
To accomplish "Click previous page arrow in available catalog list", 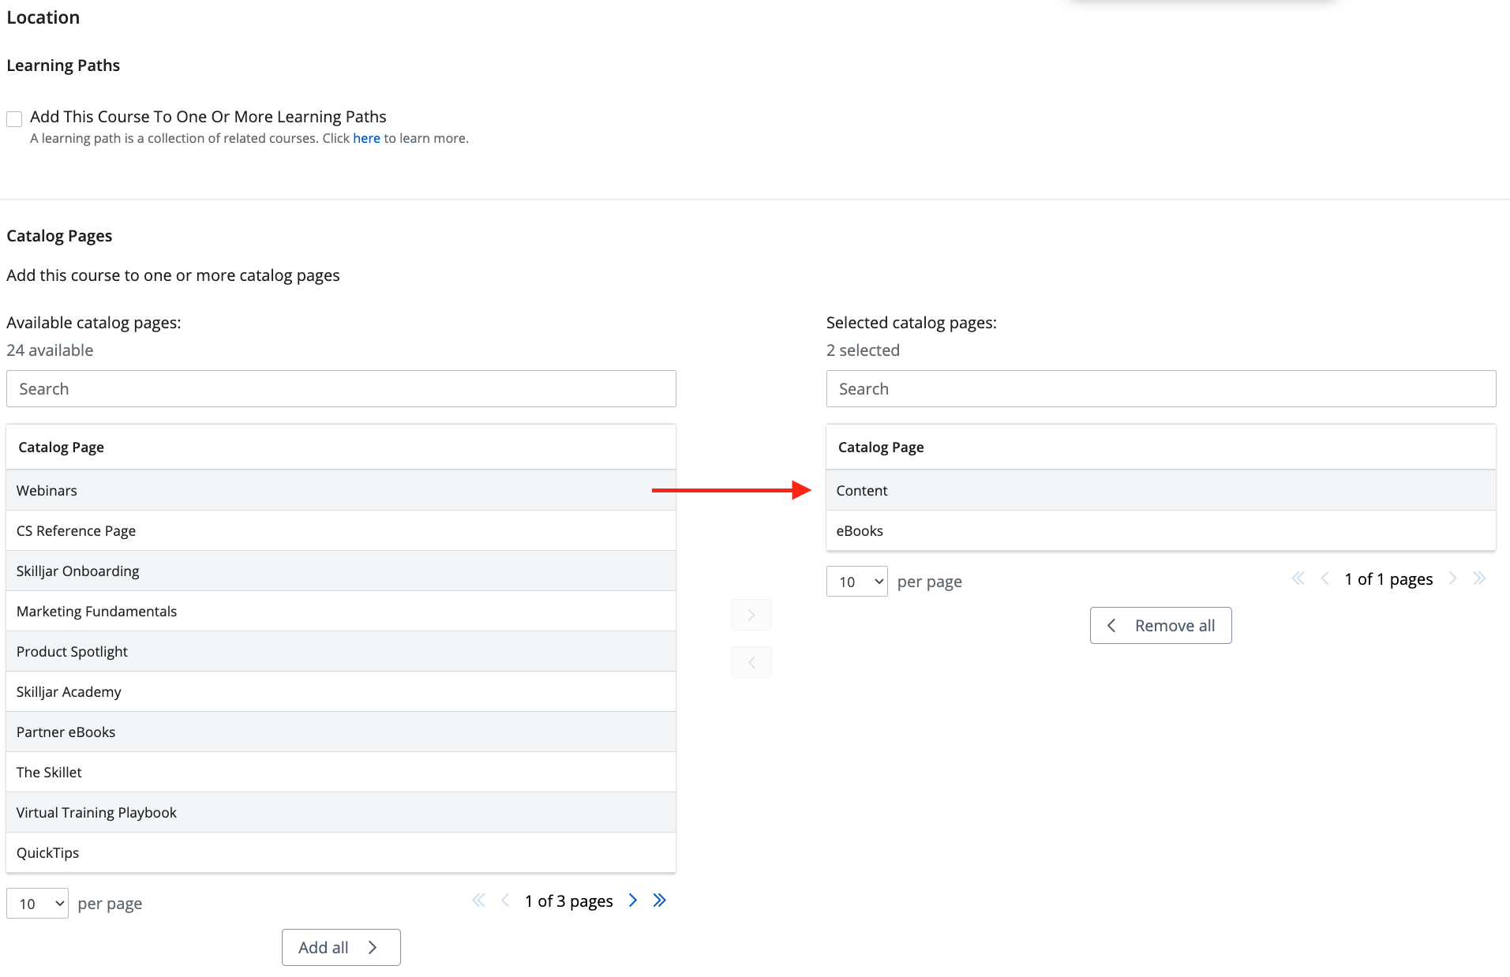I will 505,900.
